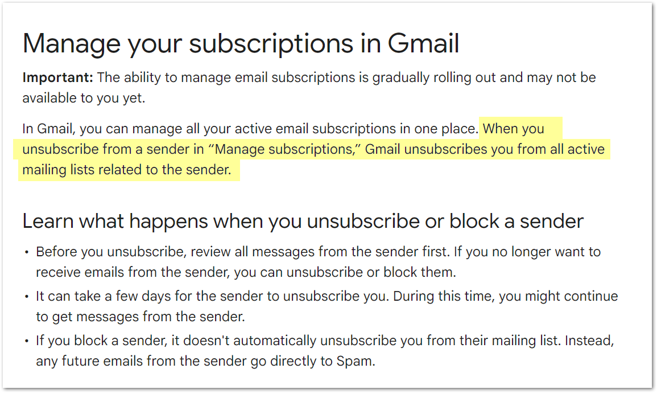Image resolution: width=657 pixels, height=393 pixels.
Task: Click the "Manage your subscriptions in Gmail" title
Action: pos(241,44)
